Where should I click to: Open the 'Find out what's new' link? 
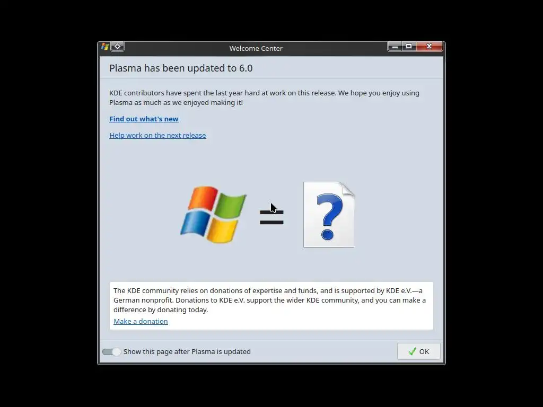[144, 119]
